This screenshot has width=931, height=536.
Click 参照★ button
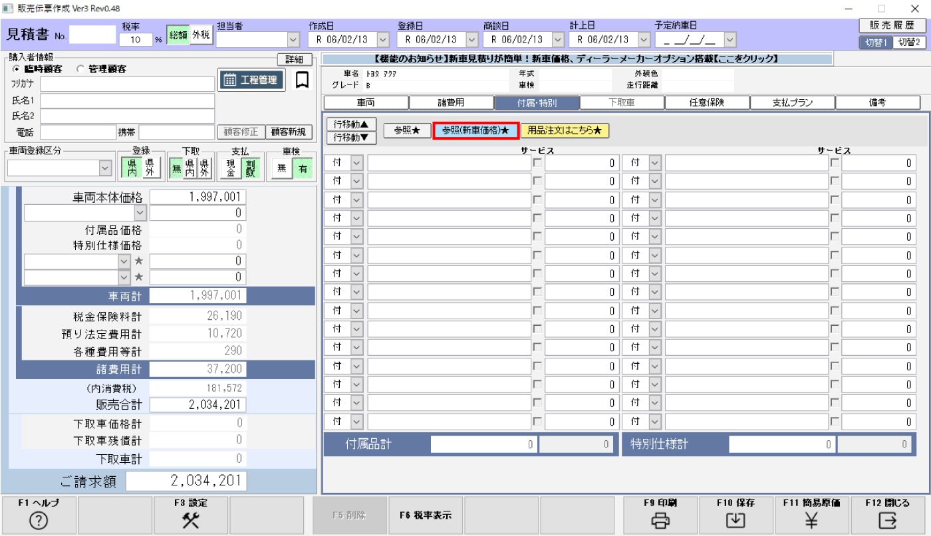click(x=407, y=131)
